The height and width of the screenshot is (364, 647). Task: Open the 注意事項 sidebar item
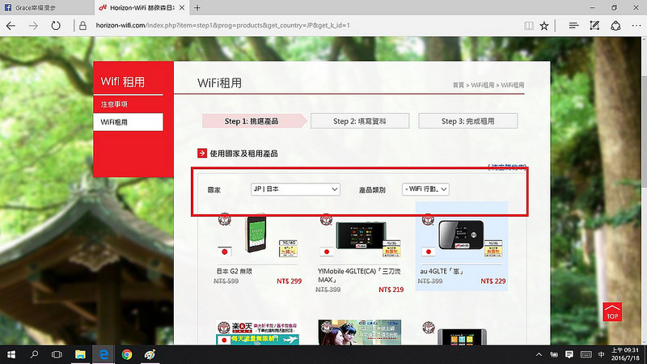pos(114,104)
